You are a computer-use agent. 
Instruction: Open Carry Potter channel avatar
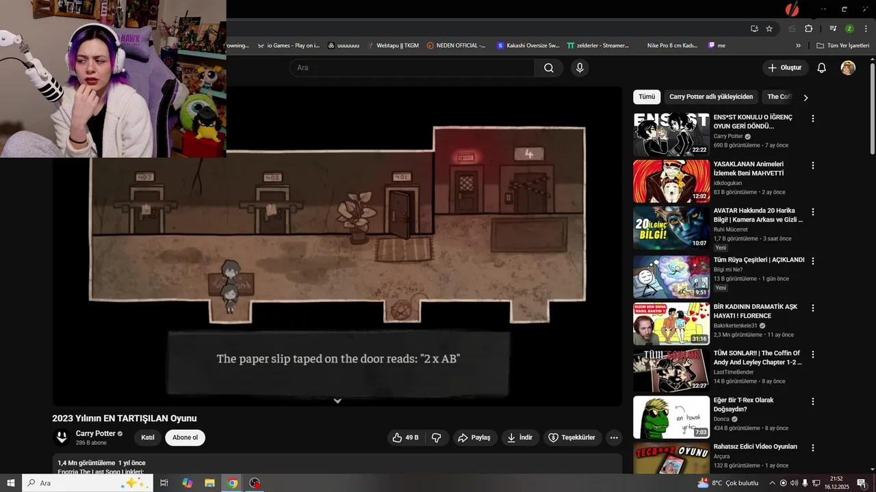(62, 437)
